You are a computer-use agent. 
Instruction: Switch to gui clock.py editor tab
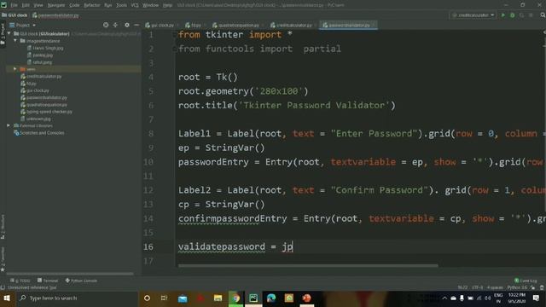(161, 25)
